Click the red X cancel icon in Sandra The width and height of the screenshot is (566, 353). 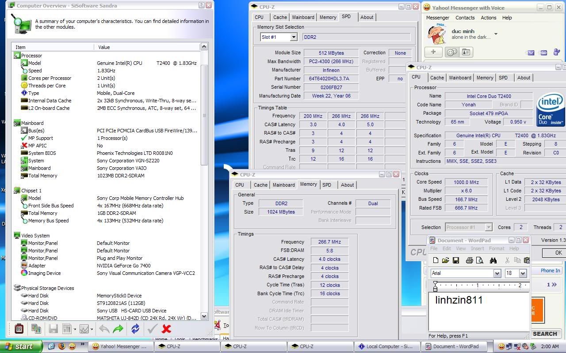(166, 329)
